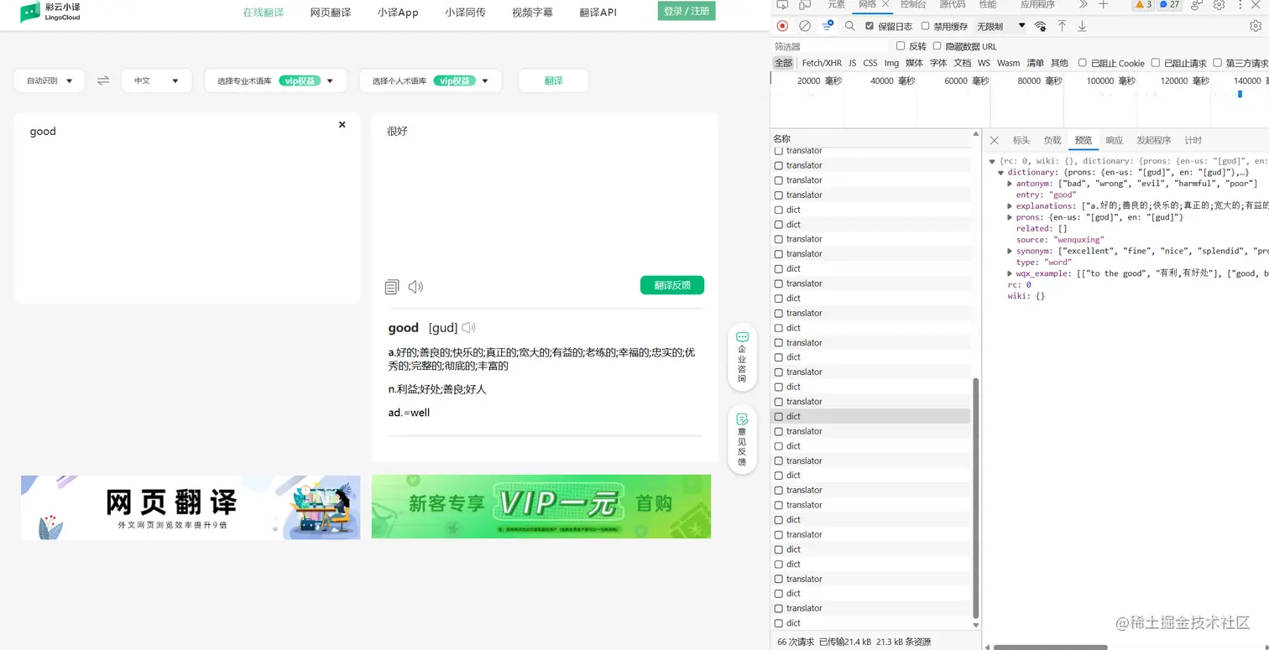This screenshot has height=650, width=1269.
Task: Open the 选择个人术语库 dropdown
Action: [431, 81]
